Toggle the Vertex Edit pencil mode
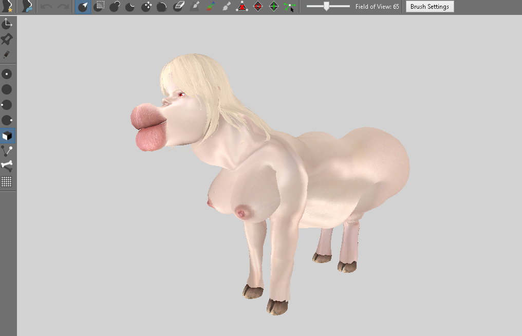522x336 pixels. point(7,54)
